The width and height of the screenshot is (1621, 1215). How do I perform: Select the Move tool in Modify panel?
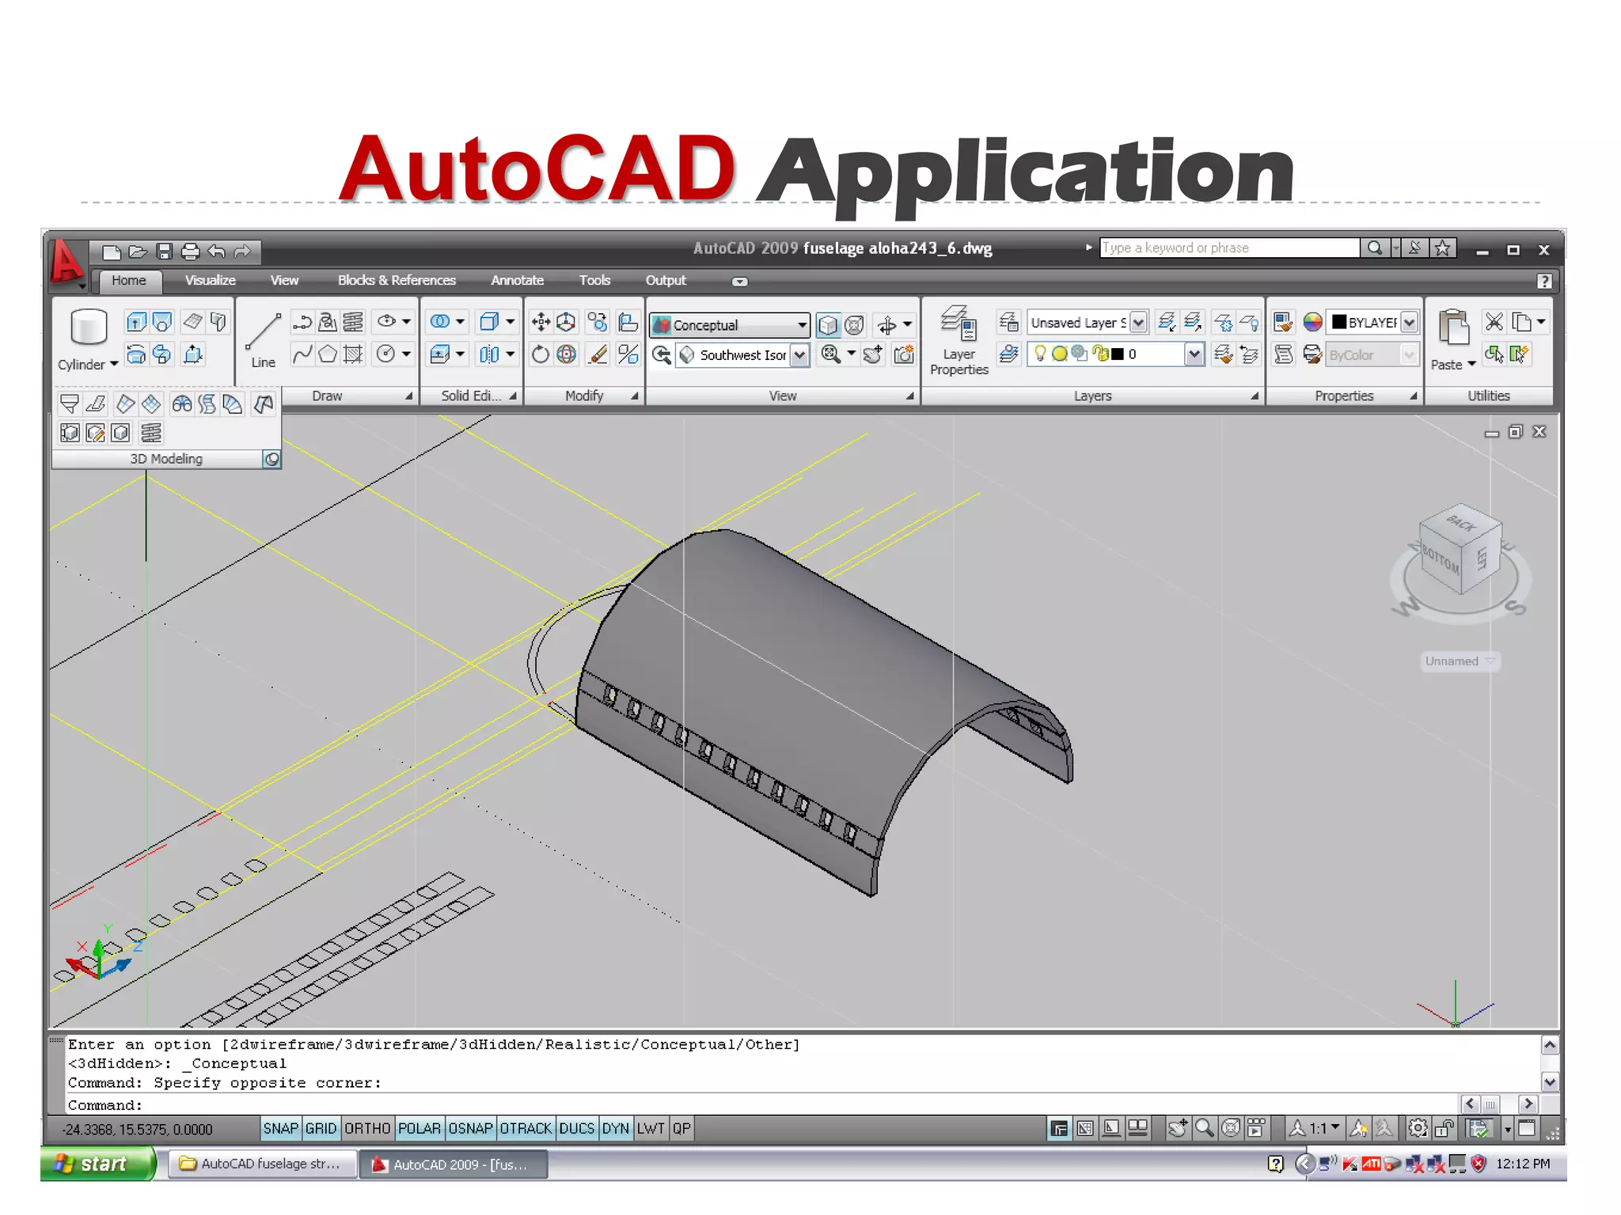point(541,322)
